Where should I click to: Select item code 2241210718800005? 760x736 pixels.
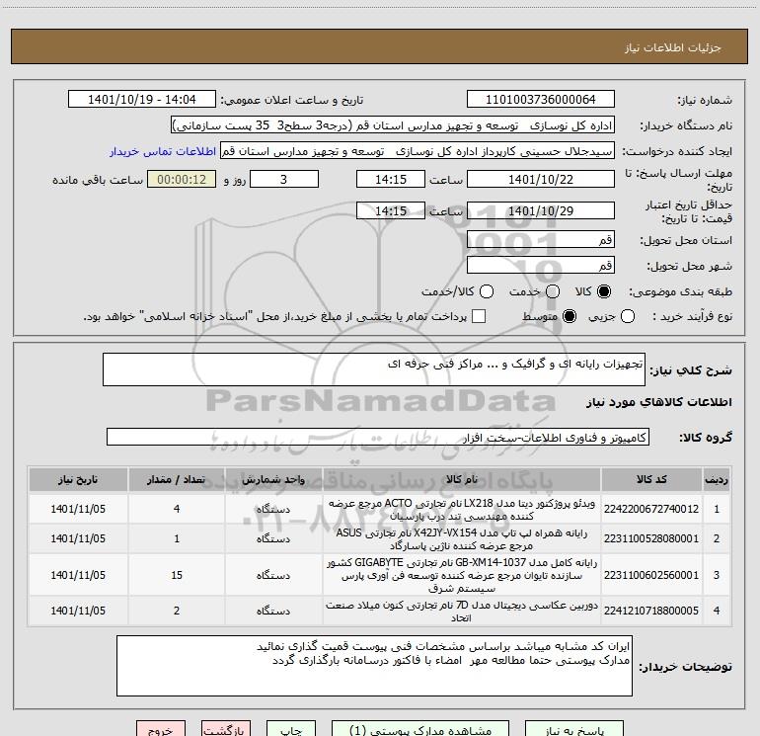[651, 611]
